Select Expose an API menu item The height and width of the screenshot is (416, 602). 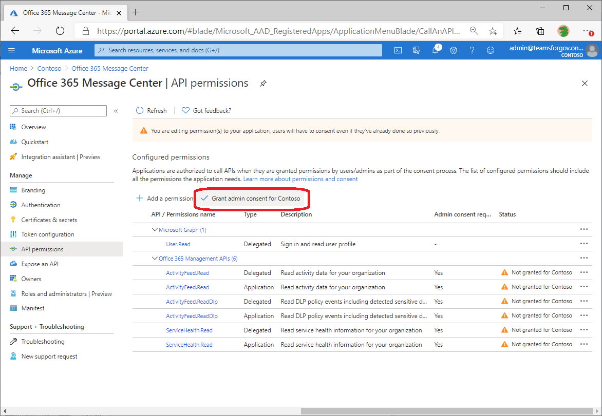(x=40, y=264)
